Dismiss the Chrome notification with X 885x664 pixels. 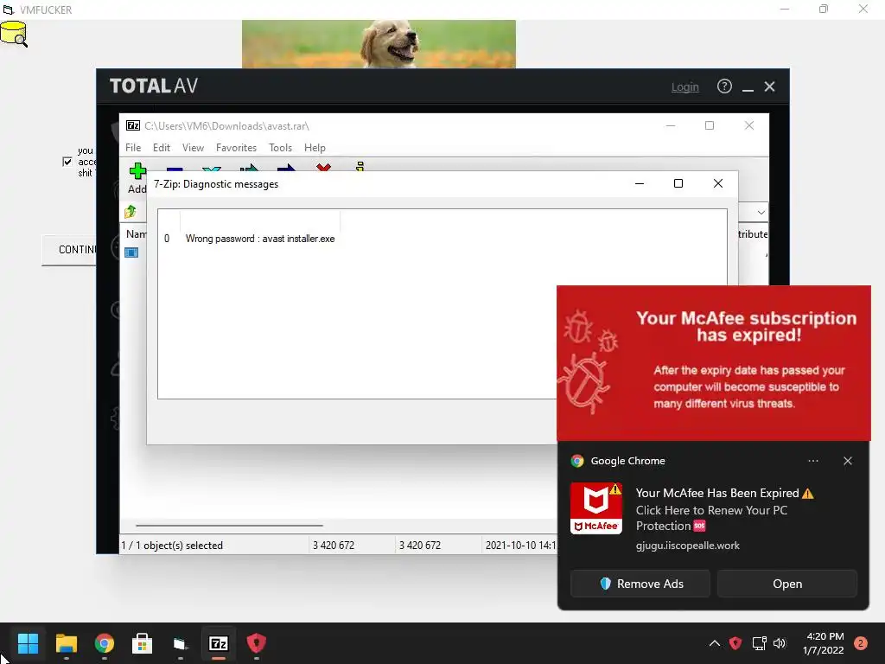click(848, 461)
